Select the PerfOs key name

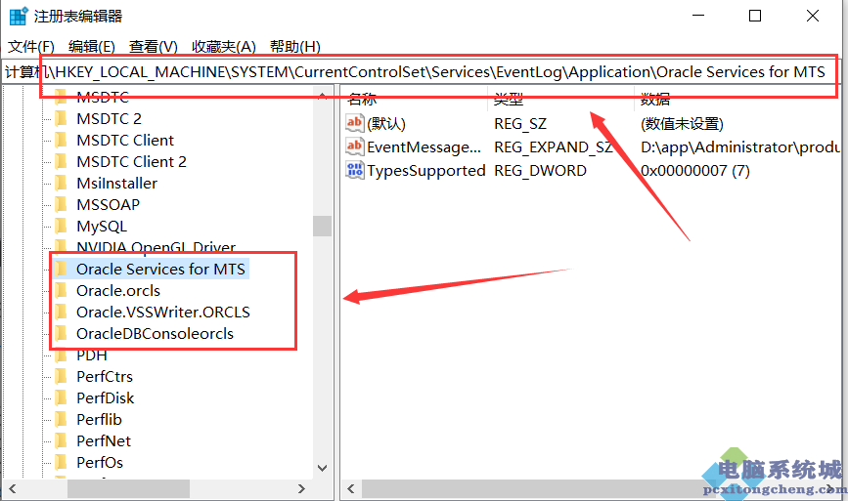tap(100, 462)
